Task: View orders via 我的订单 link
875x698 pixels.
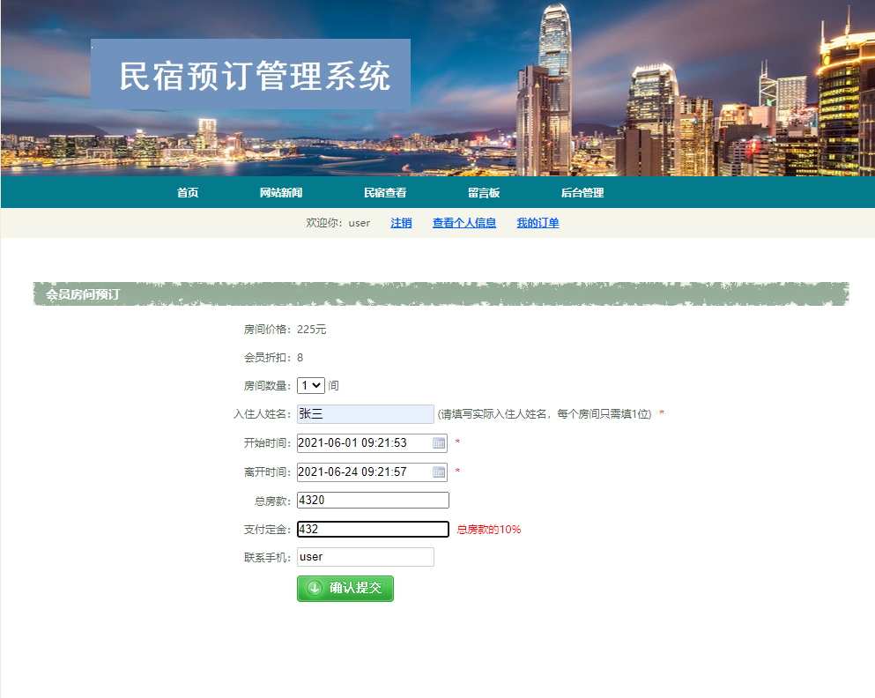Action: (538, 223)
